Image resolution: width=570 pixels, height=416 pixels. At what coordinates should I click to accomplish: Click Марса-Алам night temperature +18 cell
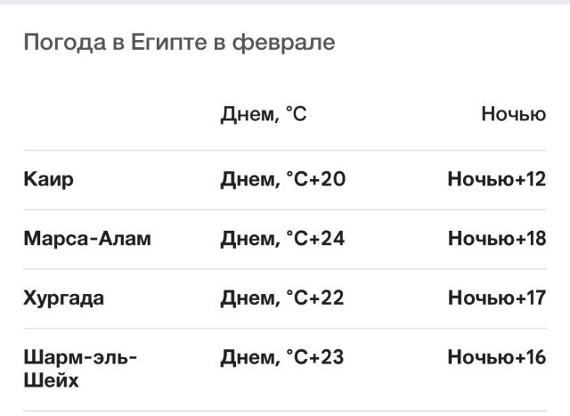(x=496, y=239)
